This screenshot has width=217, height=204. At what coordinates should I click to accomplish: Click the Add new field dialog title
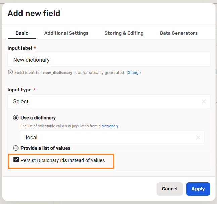[34, 13]
